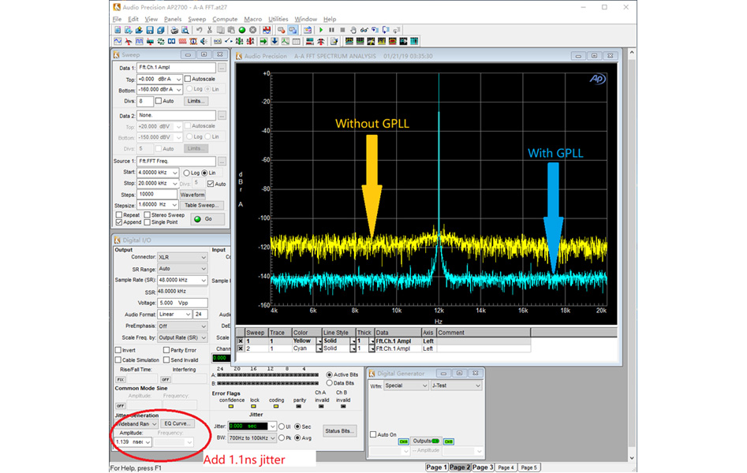Open Print Preview magnifier icon

(185, 30)
